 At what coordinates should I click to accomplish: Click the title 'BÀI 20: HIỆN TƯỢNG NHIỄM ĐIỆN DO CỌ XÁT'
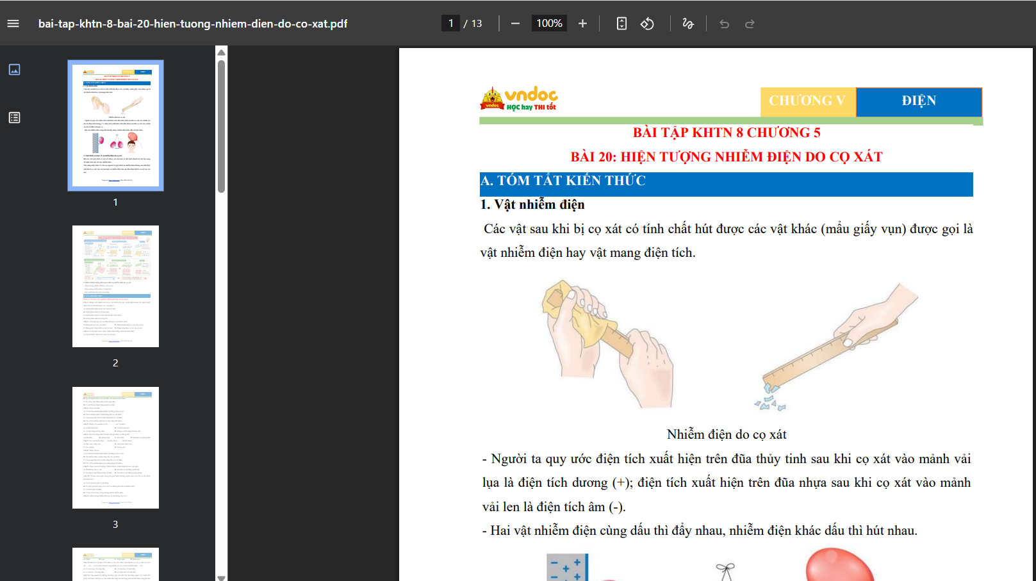click(727, 157)
